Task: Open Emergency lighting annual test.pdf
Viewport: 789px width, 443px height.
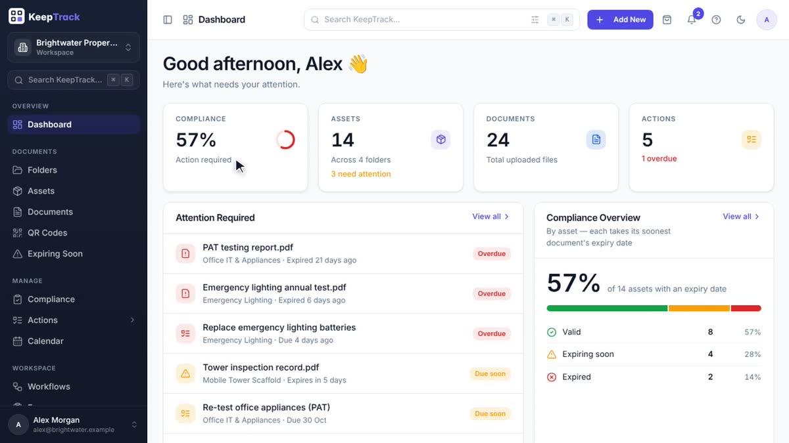Action: pyautogui.click(x=343, y=293)
